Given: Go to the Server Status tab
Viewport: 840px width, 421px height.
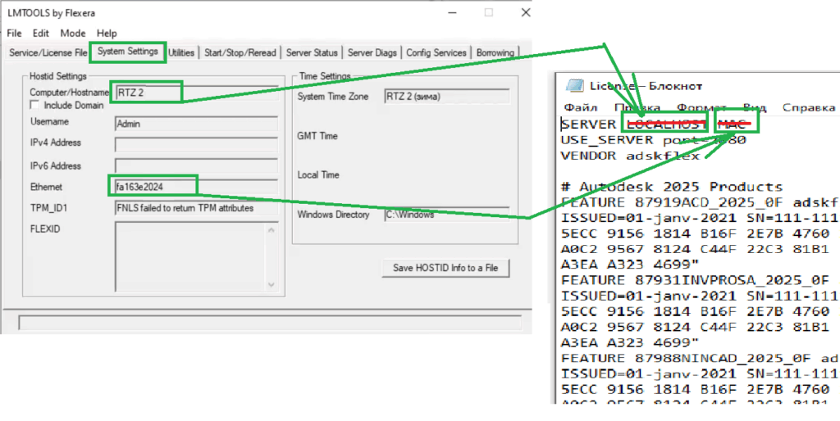Looking at the screenshot, I should 312,52.
